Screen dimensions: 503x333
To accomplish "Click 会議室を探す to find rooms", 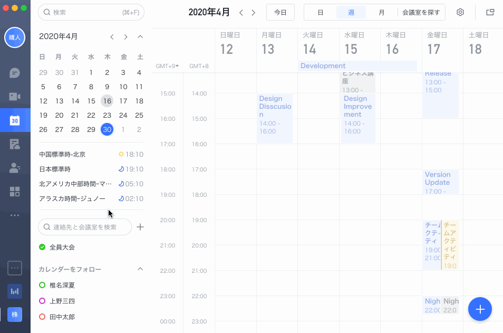I will [421, 12].
